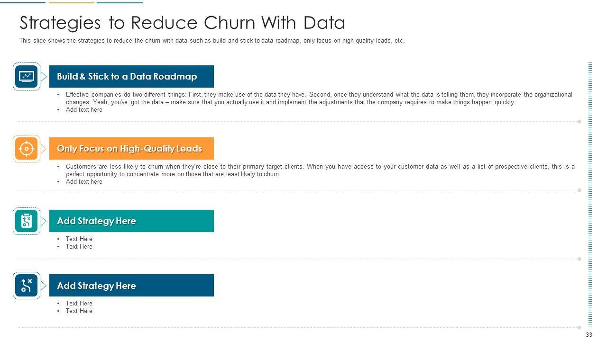Click second Text Here under last strategy
This screenshot has width=607, height=341.
point(79,311)
